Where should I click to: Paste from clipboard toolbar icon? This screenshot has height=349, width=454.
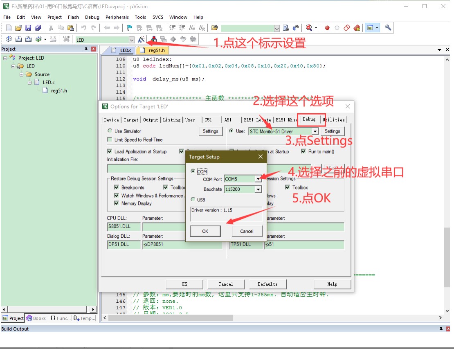pos(71,28)
